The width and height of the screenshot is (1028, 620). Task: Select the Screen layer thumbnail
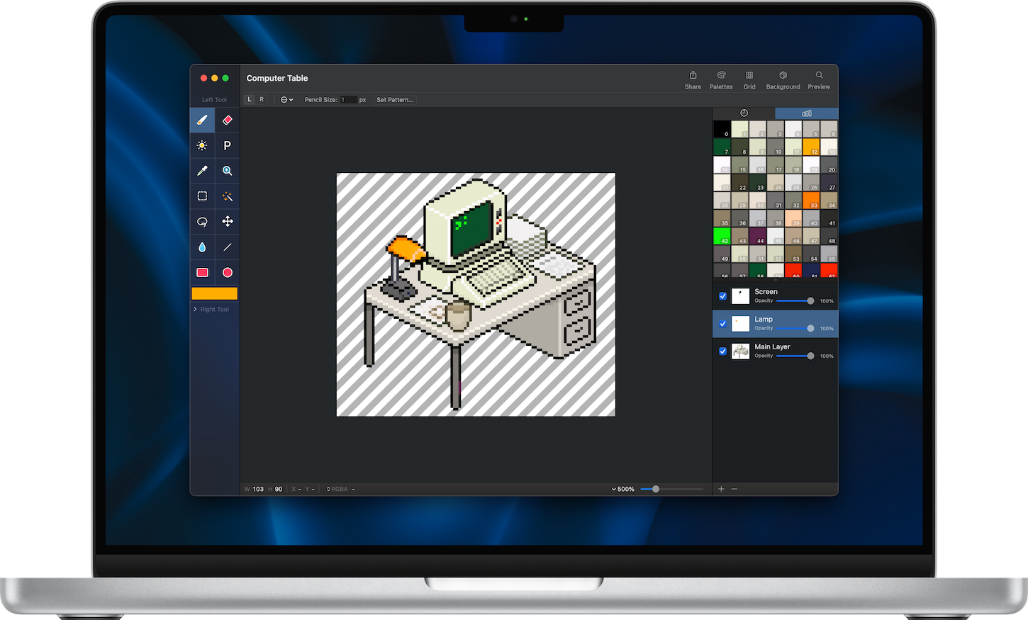coord(740,296)
